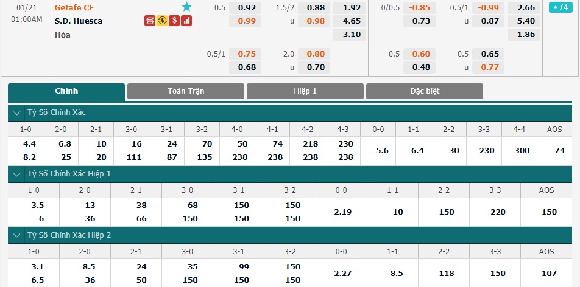
Task: Select first half 0-0 odds 2.19
Action: [x=341, y=212]
